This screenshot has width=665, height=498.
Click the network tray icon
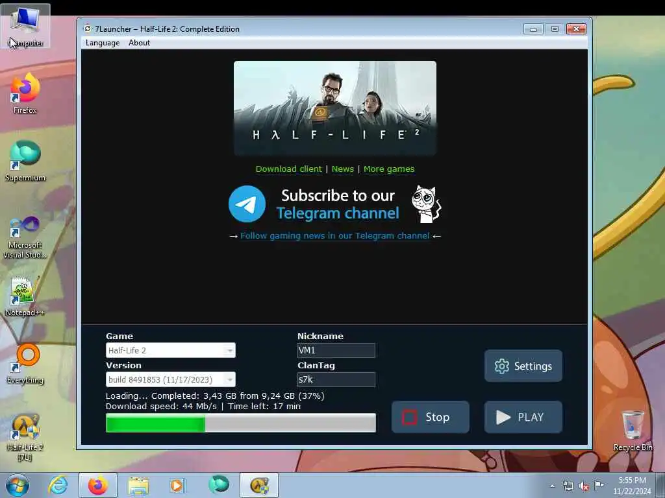(568, 486)
